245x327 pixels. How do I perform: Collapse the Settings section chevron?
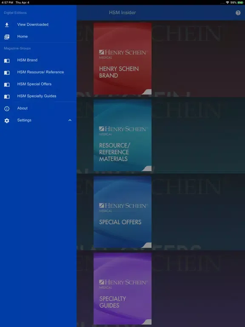point(70,120)
